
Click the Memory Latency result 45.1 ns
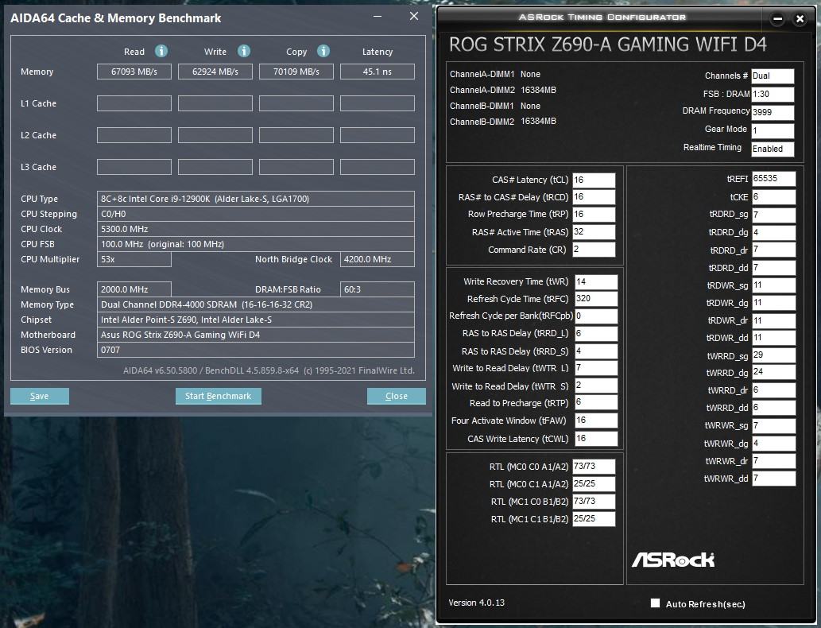[x=378, y=72]
